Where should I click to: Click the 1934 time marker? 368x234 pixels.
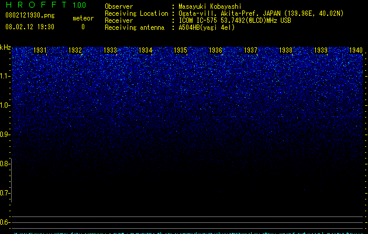[145, 50]
